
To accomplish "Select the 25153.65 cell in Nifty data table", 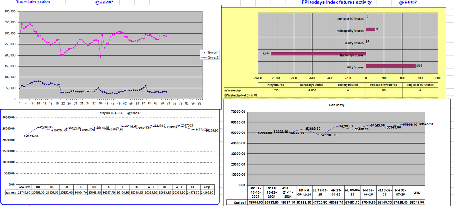I will click(66, 192).
